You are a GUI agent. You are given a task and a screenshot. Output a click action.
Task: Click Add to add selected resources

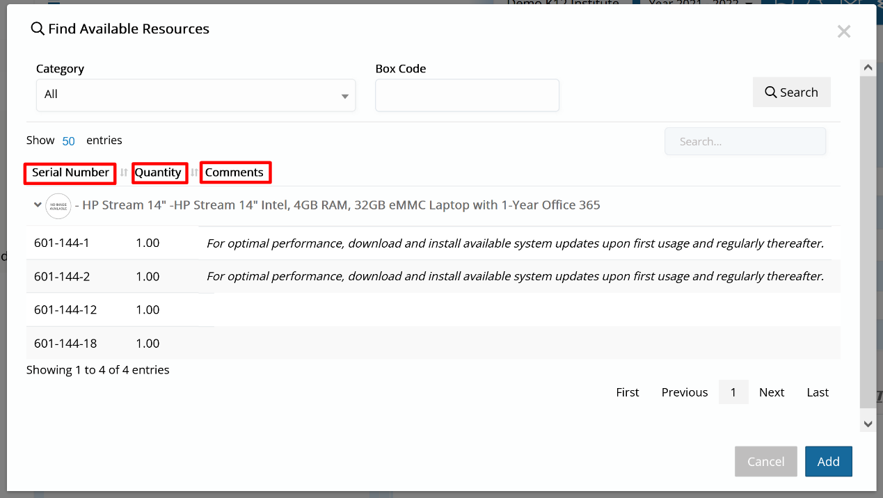tap(828, 462)
